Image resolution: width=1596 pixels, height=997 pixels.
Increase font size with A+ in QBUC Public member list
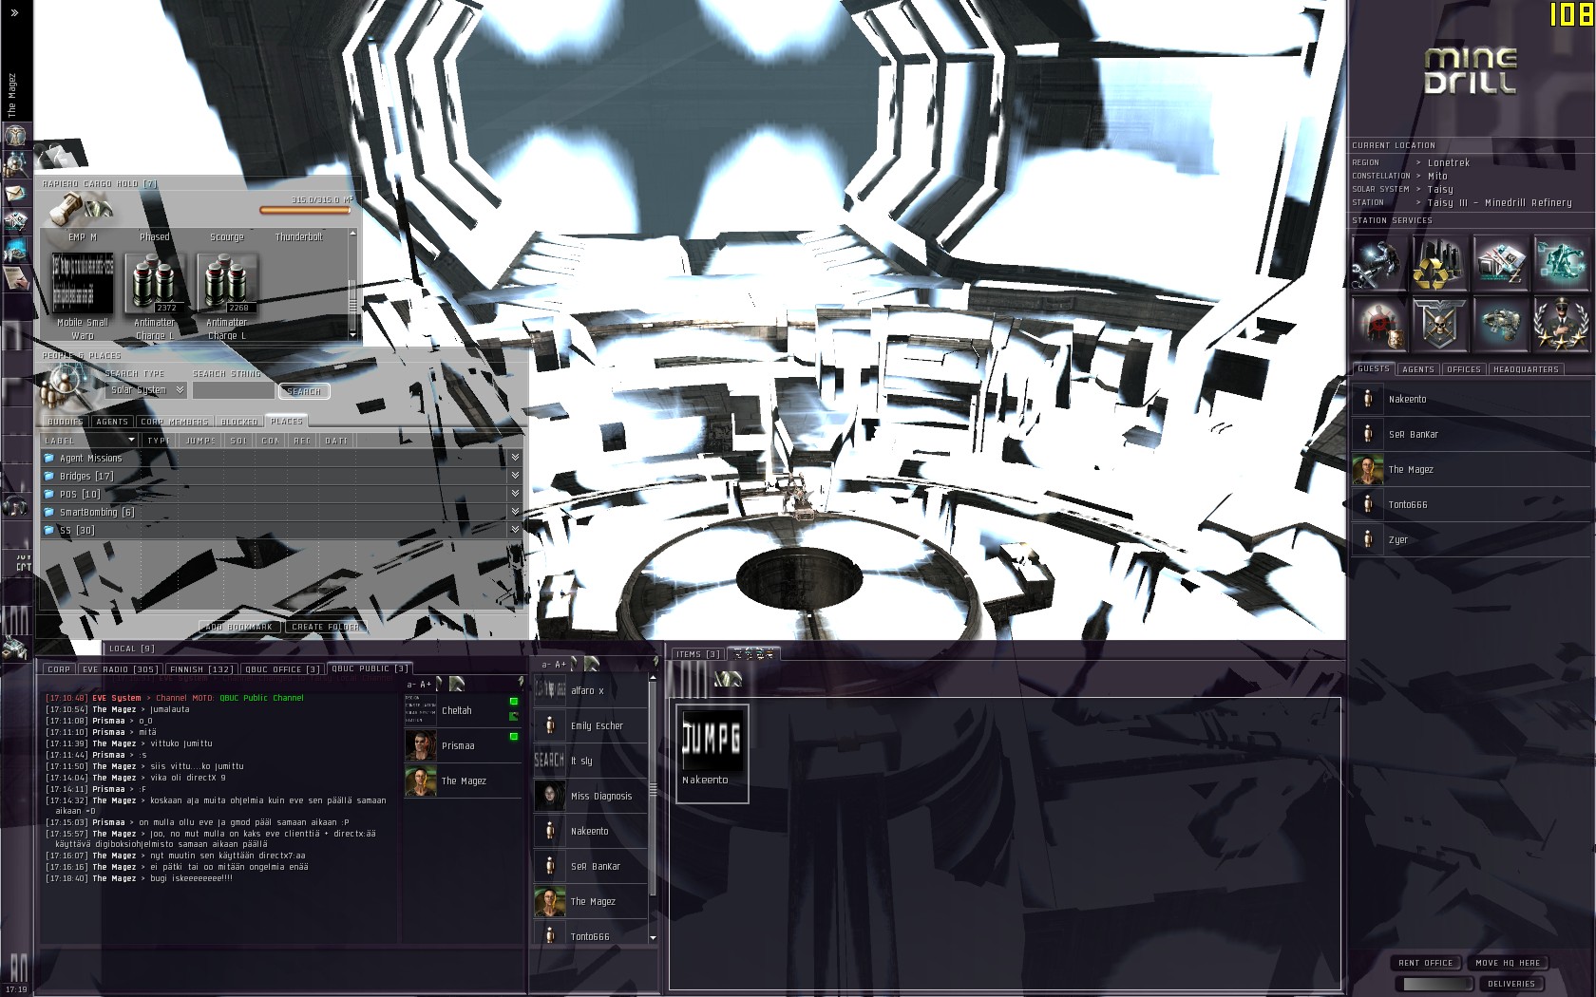[426, 685]
